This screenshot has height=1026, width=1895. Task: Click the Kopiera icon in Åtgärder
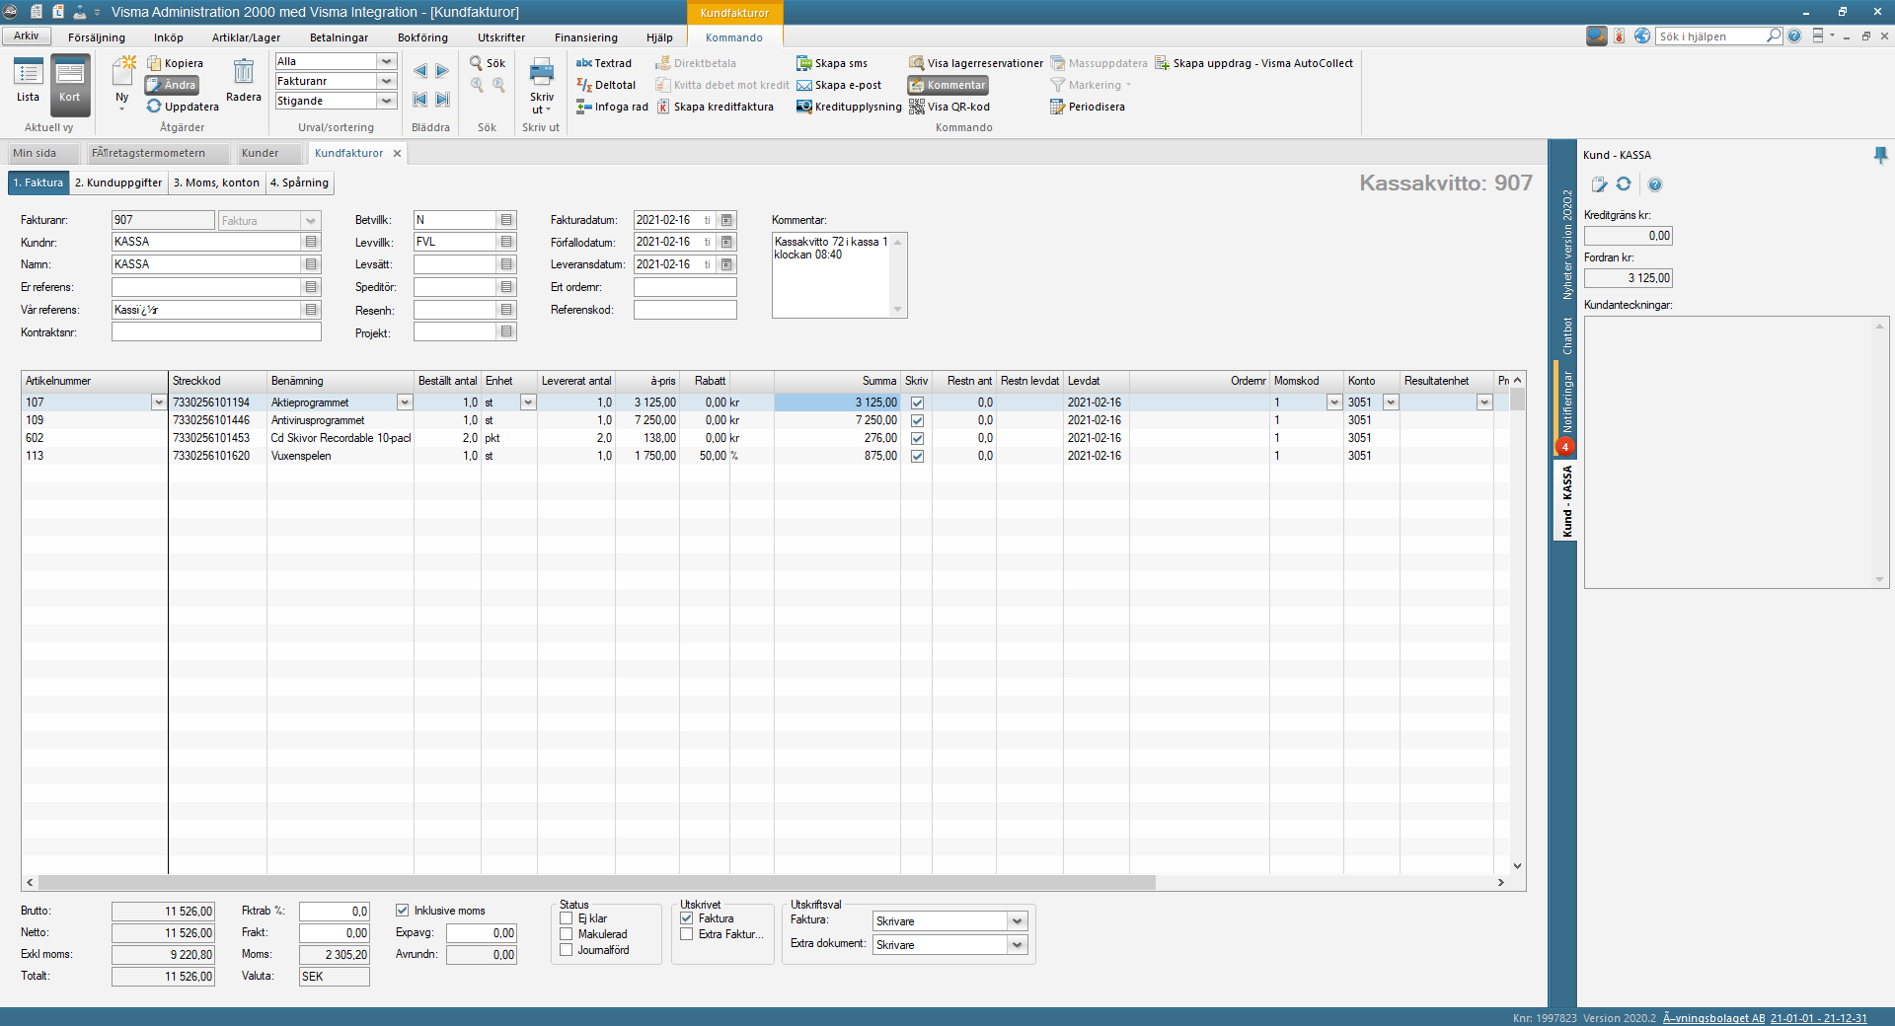pyautogui.click(x=155, y=63)
